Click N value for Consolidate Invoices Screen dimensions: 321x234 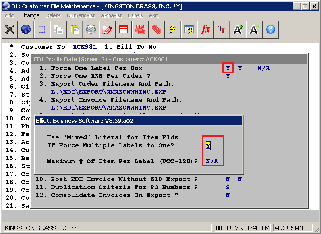coord(228,195)
